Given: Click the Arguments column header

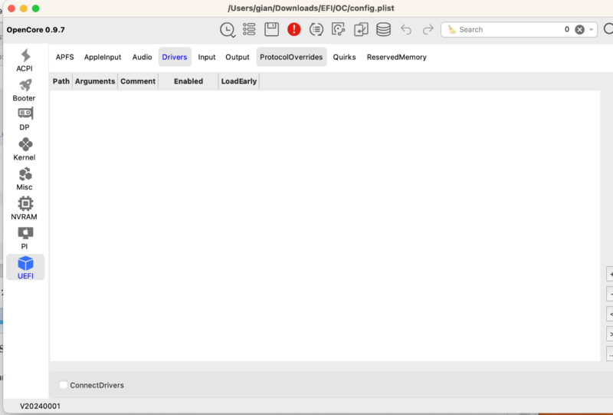Looking at the screenshot, I should [95, 81].
